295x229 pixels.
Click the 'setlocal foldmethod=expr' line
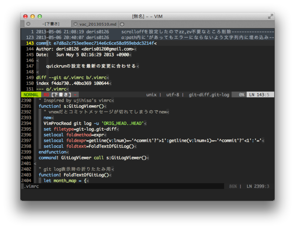(74, 135)
